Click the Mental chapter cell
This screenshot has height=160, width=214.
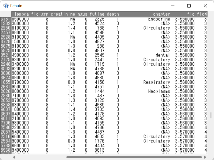coord(163,55)
